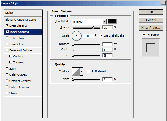Expand the Contour picker arrow
Image resolution: width=167 pixels, height=121 pixels.
[82, 71]
